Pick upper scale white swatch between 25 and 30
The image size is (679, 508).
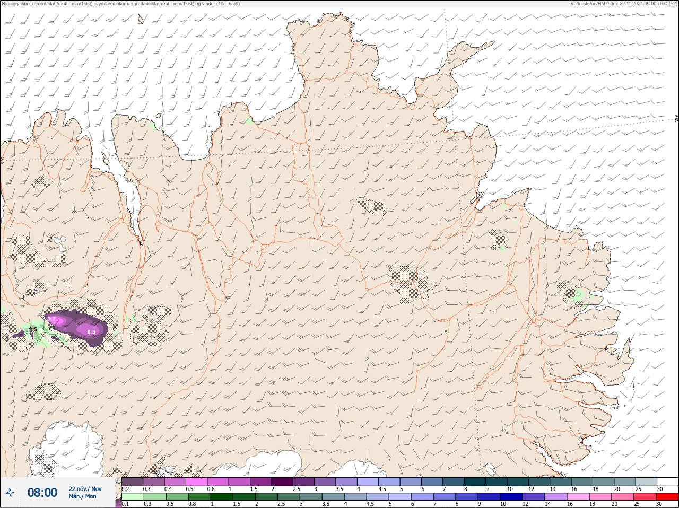click(x=646, y=481)
